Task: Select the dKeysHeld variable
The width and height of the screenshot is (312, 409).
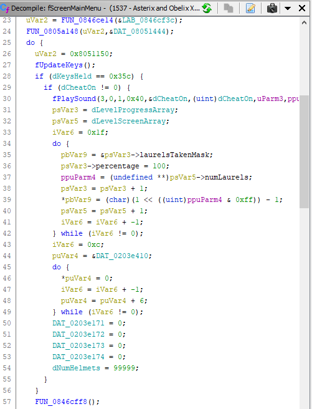Action: point(72,76)
